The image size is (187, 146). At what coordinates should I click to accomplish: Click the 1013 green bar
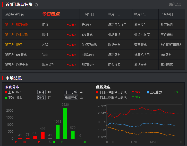tap(58, 132)
